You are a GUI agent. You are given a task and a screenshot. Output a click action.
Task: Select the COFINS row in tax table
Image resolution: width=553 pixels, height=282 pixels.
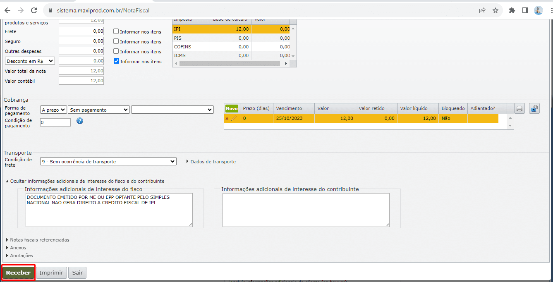click(x=231, y=47)
